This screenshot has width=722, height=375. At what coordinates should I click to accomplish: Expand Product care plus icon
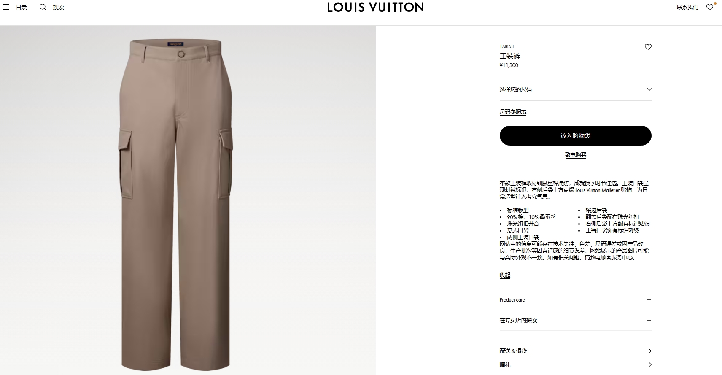649,299
